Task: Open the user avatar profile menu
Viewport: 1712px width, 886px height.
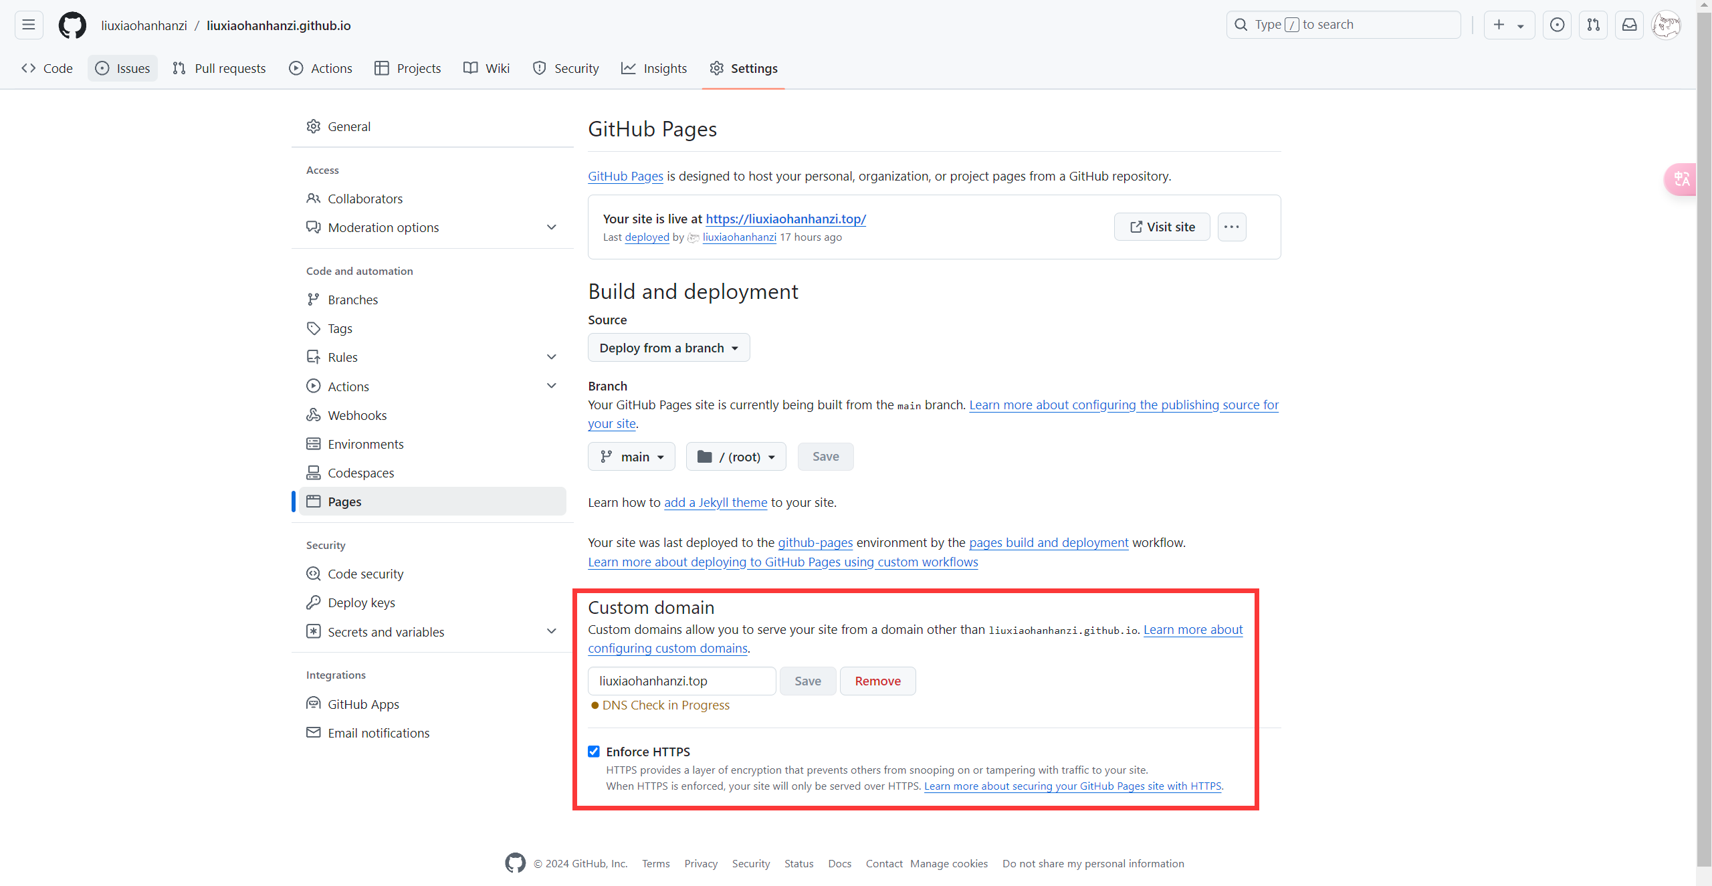Action: [x=1665, y=25]
